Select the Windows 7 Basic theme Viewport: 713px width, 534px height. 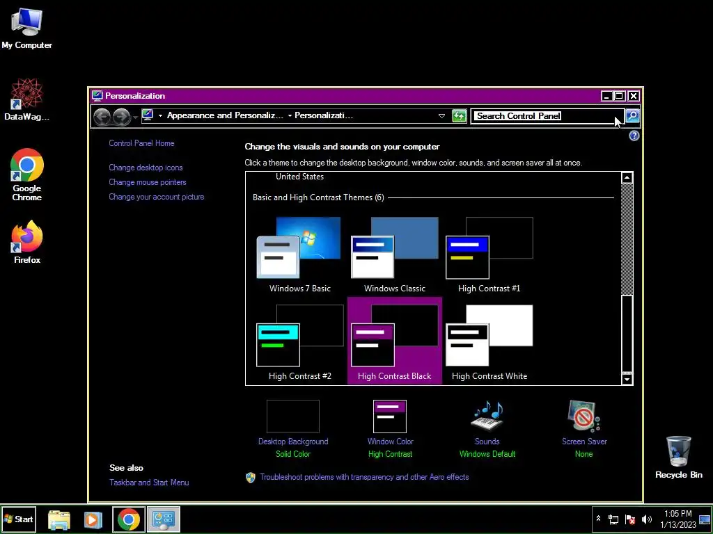click(x=299, y=255)
